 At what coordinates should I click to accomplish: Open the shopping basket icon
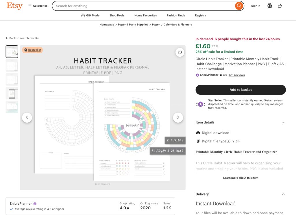(x=280, y=6)
